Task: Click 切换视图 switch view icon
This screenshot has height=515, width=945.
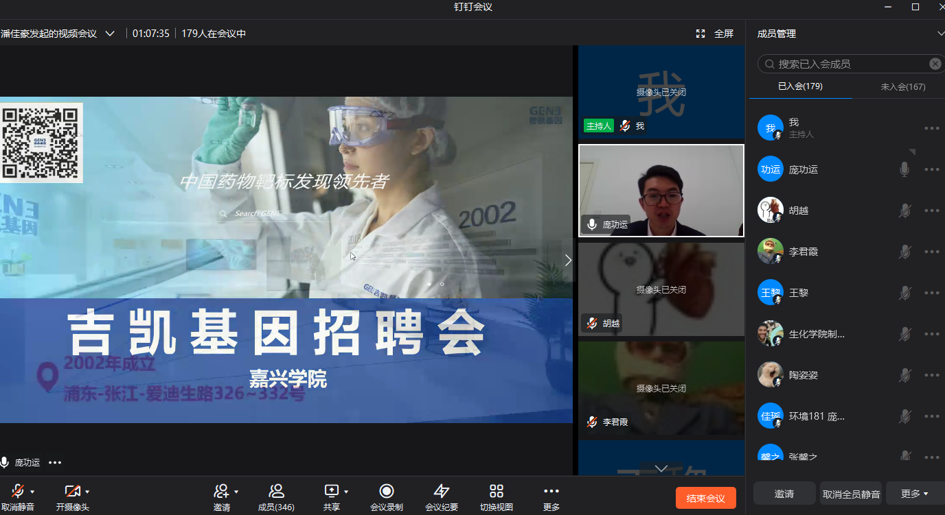Action: click(x=497, y=491)
